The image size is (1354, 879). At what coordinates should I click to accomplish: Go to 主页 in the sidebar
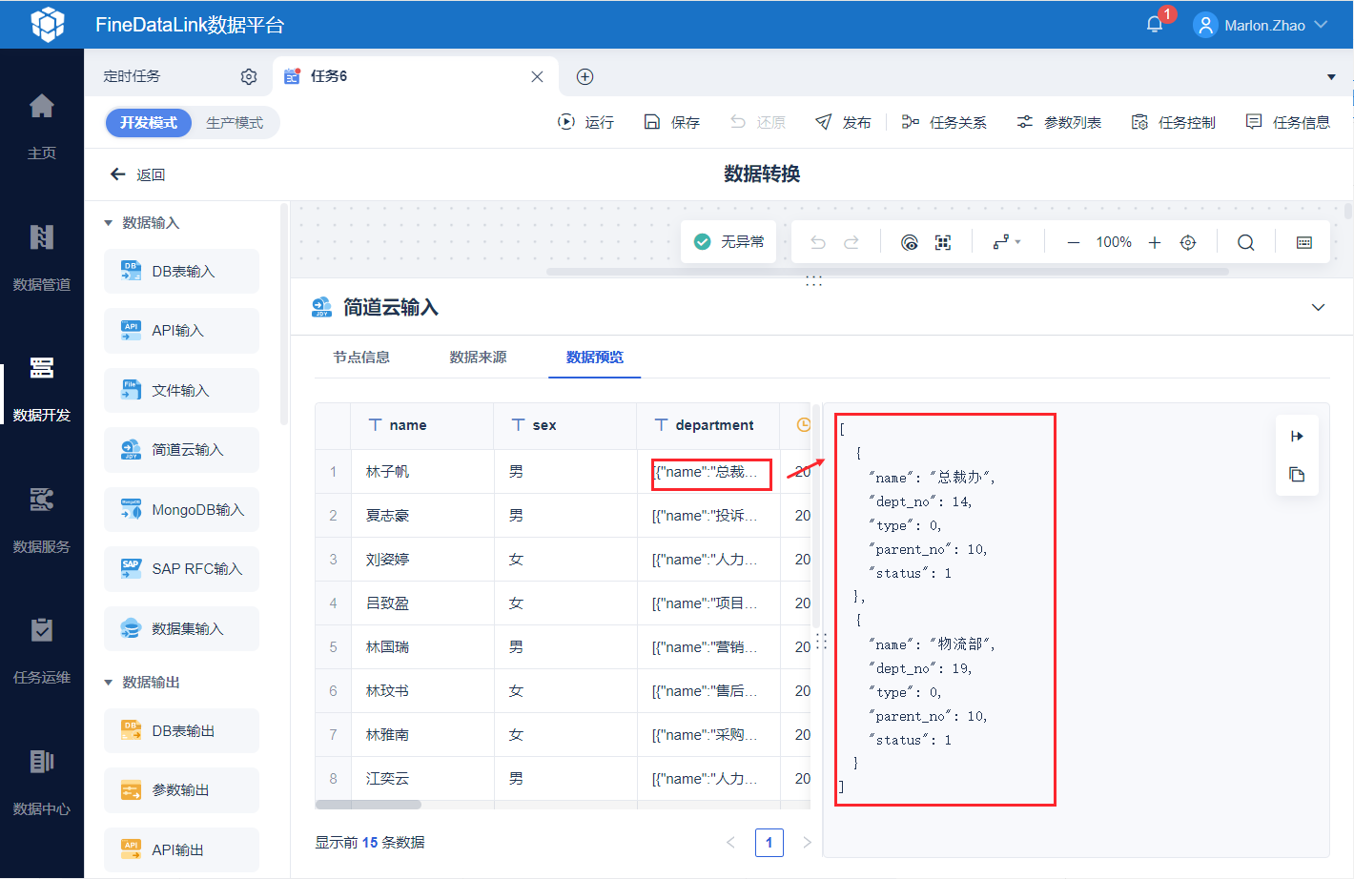point(42,126)
